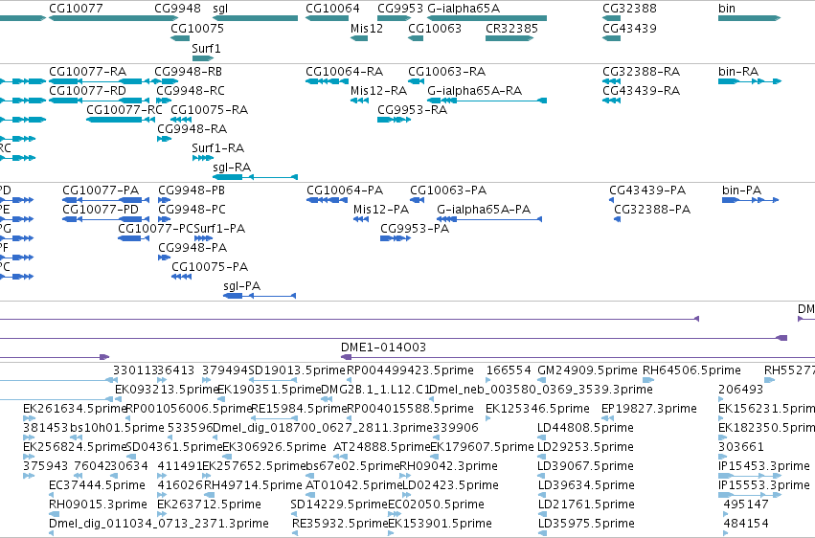Click the 495147 EST label
The width and height of the screenshot is (815, 538).
coord(746,504)
